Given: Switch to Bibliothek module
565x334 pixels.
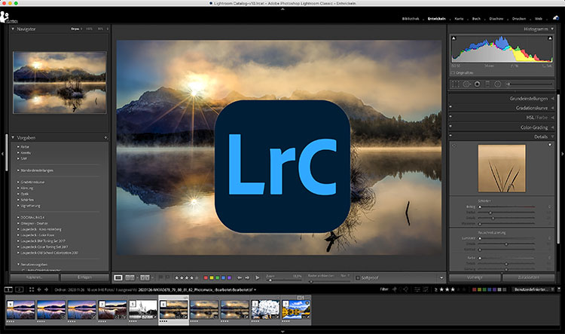Looking at the screenshot, I should pyautogui.click(x=411, y=19).
